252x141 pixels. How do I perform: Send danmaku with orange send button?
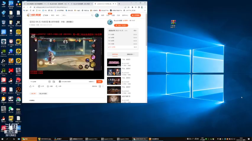pyautogui.click(x=100, y=81)
